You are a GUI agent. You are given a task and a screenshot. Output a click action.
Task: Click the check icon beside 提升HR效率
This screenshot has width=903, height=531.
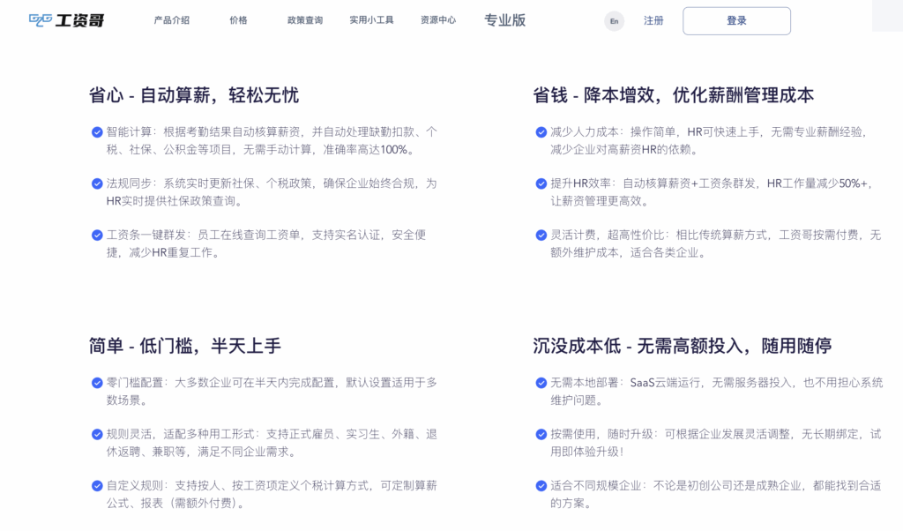(541, 183)
